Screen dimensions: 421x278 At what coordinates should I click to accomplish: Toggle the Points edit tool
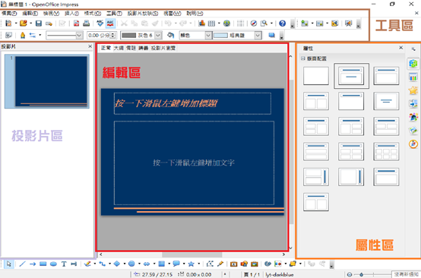coord(210,264)
